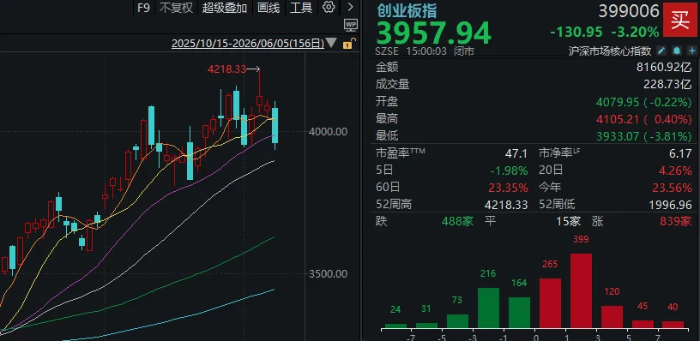
Task: Click the percent change -3.20%
Action: (635, 32)
